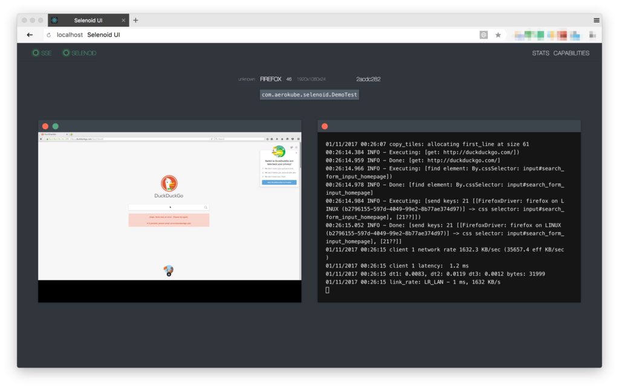The image size is (619, 388).
Task: Click the session id 2acdc282
Action: [x=368, y=79]
